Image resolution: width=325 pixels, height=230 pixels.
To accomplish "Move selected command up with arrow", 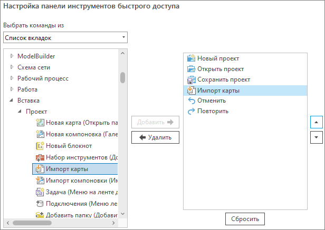I will 316,122.
